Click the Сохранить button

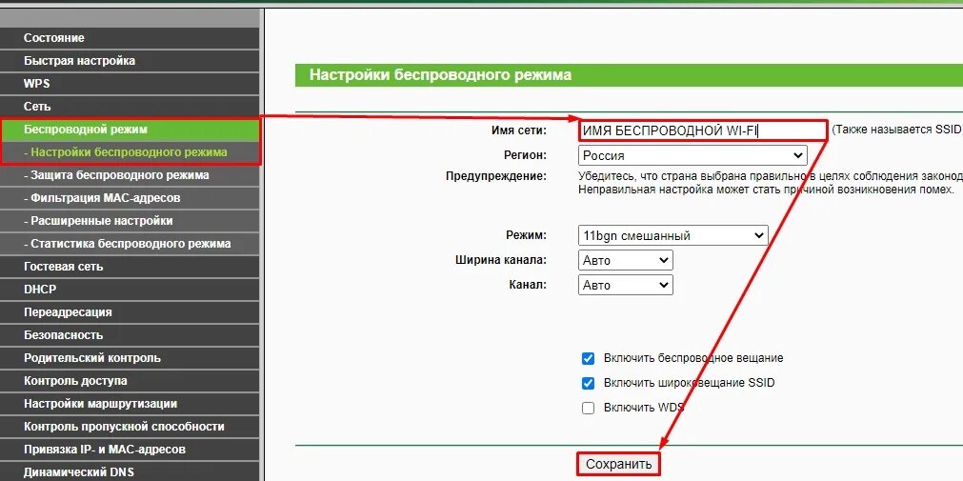click(618, 464)
